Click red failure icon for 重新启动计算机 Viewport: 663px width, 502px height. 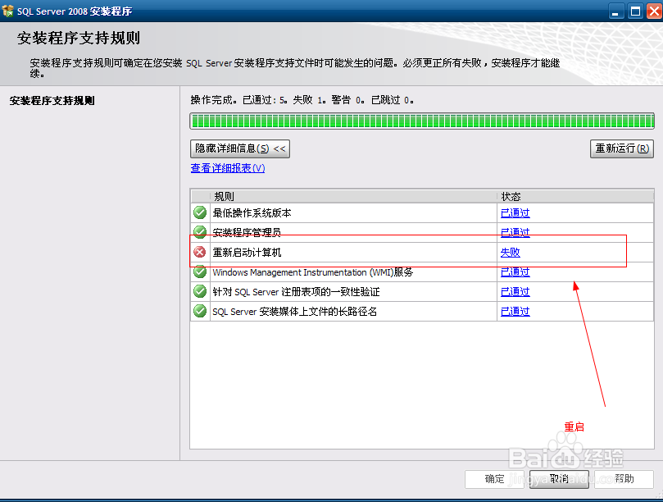pos(200,253)
